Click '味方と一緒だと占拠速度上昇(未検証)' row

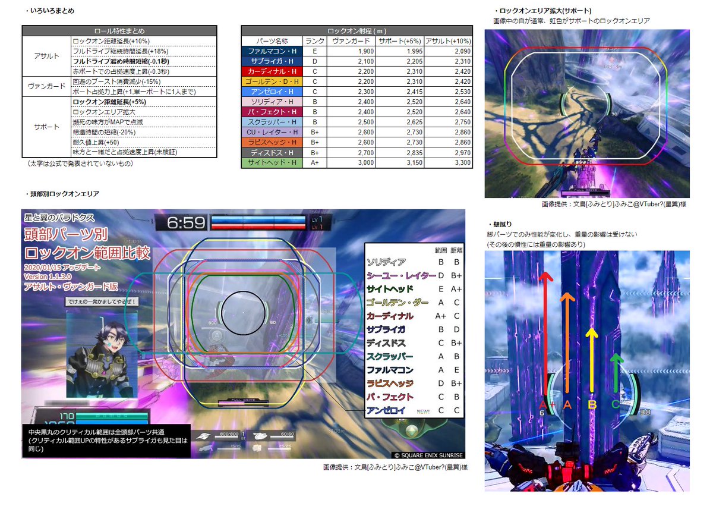pyautogui.click(x=143, y=152)
